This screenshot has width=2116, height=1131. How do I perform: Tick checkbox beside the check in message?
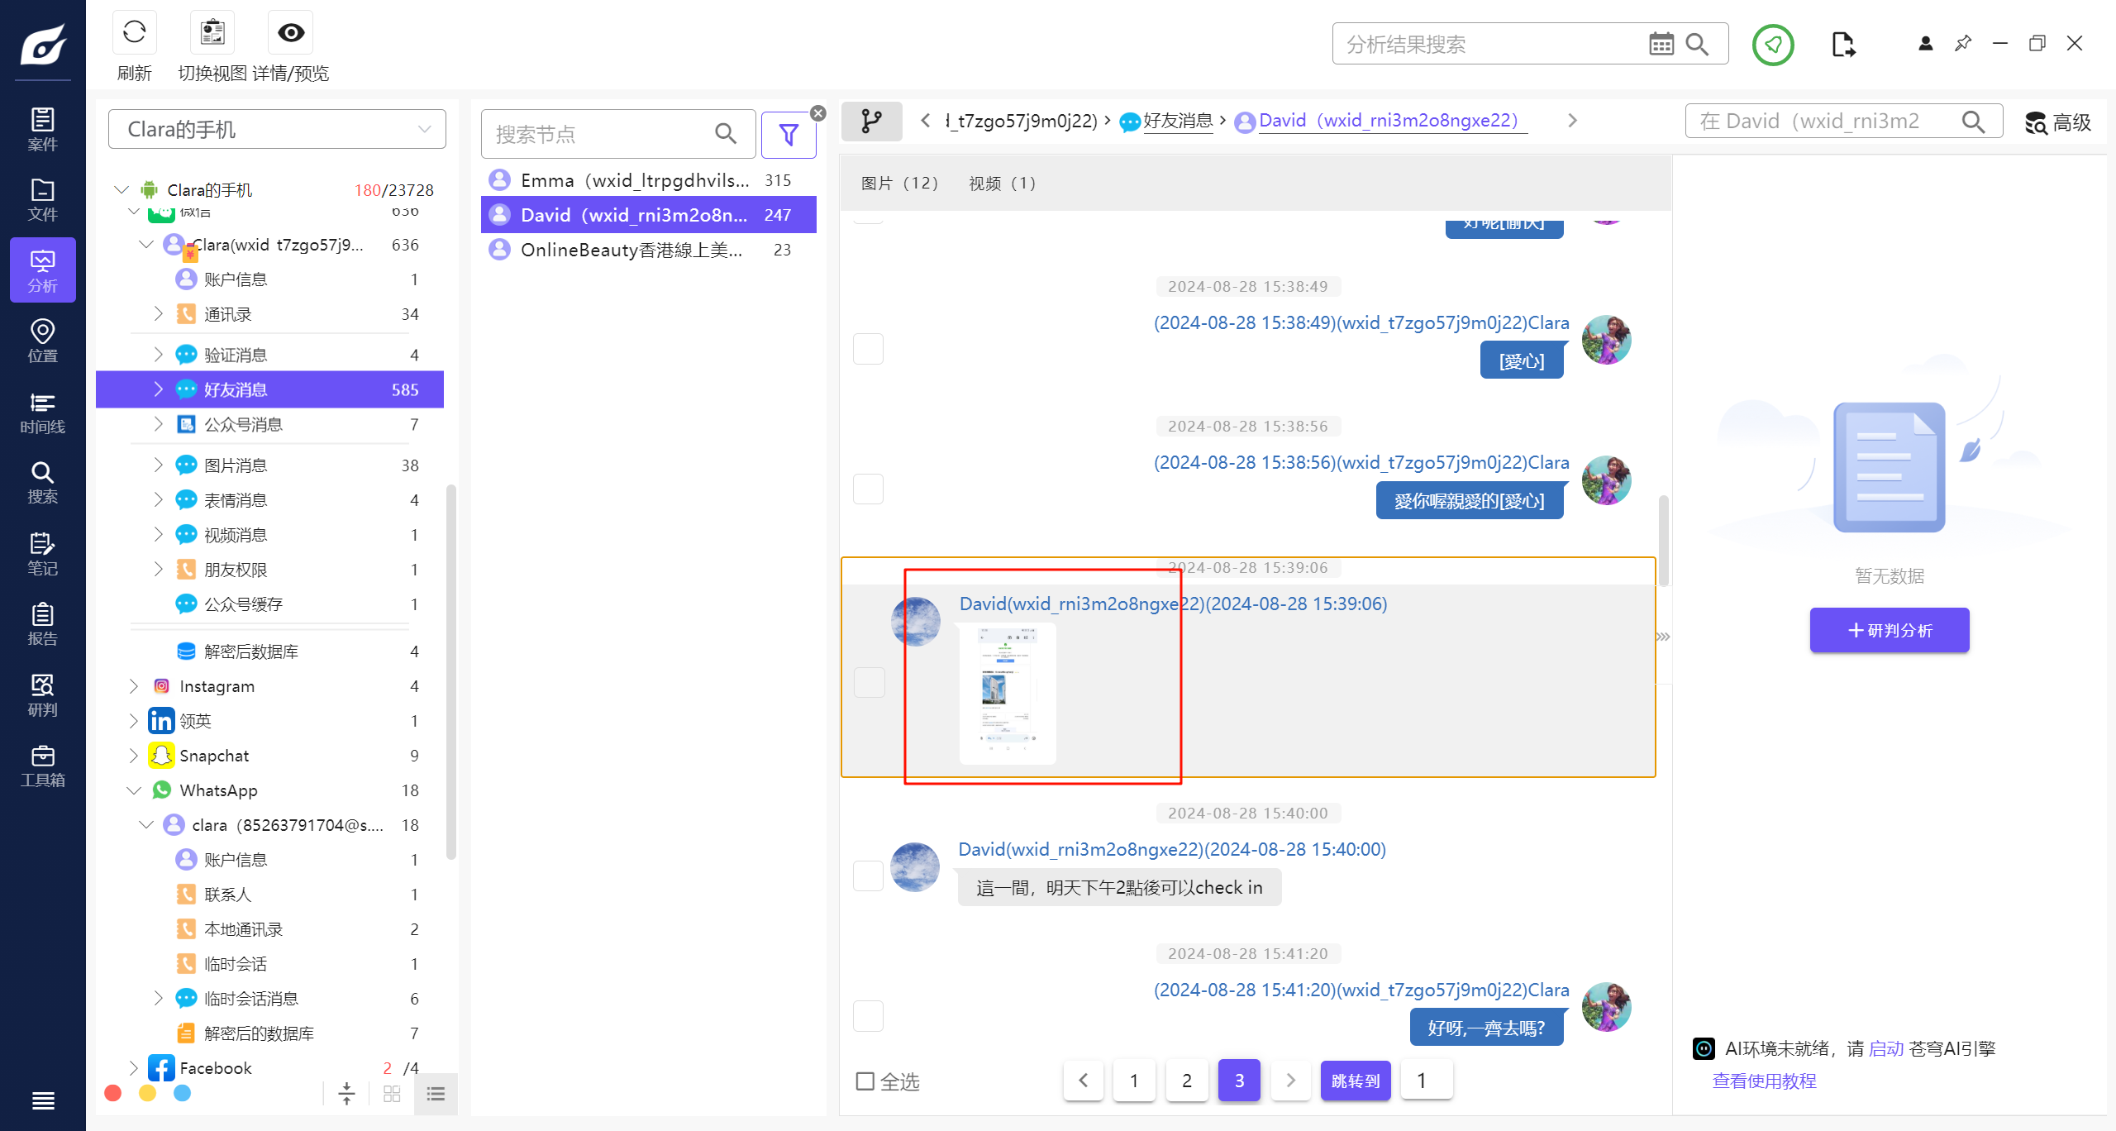[868, 876]
